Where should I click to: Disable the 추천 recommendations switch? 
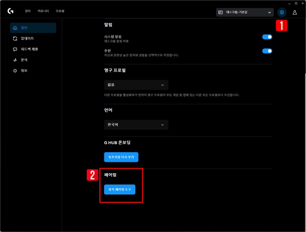[267, 51]
